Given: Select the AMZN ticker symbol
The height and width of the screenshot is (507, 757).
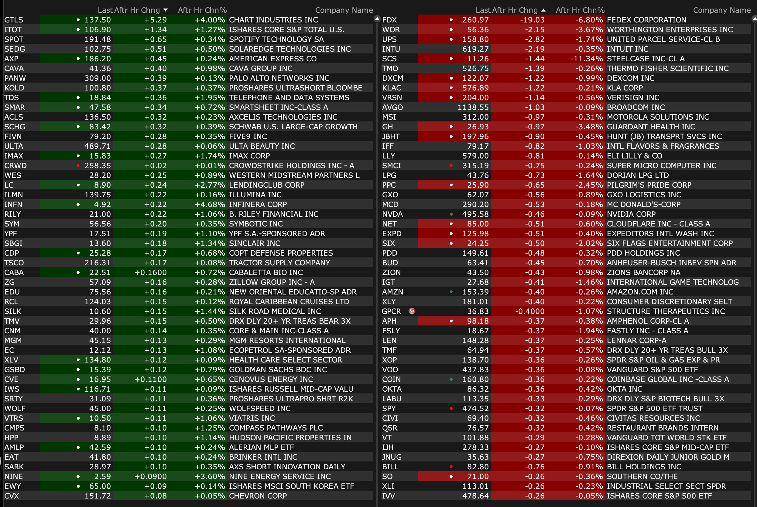Looking at the screenshot, I should coord(392,292).
